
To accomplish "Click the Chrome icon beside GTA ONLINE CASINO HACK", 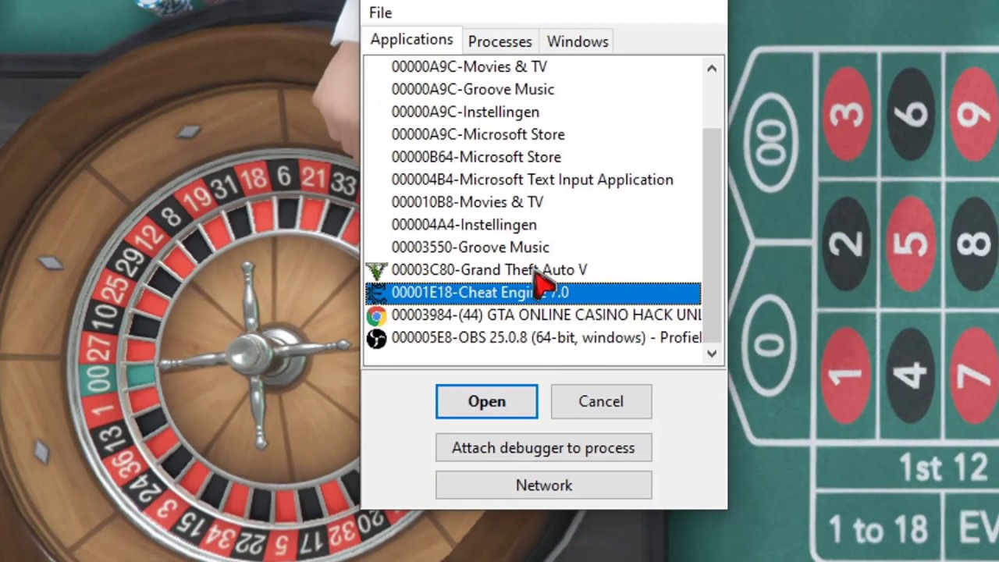I will click(377, 315).
